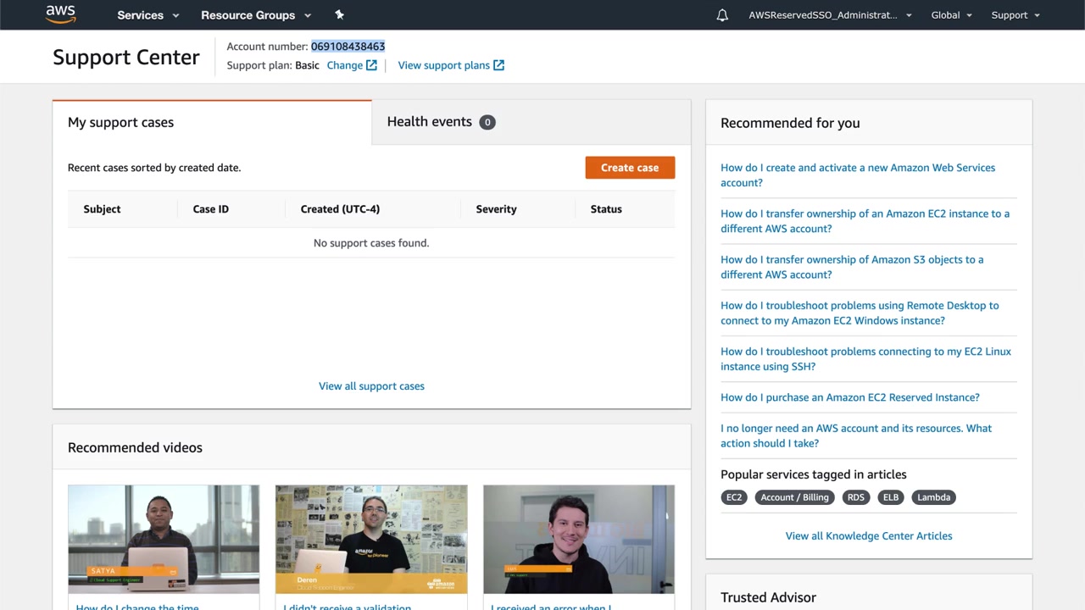This screenshot has height=610, width=1085.
Task: Select the EC2 tag
Action: (734, 497)
